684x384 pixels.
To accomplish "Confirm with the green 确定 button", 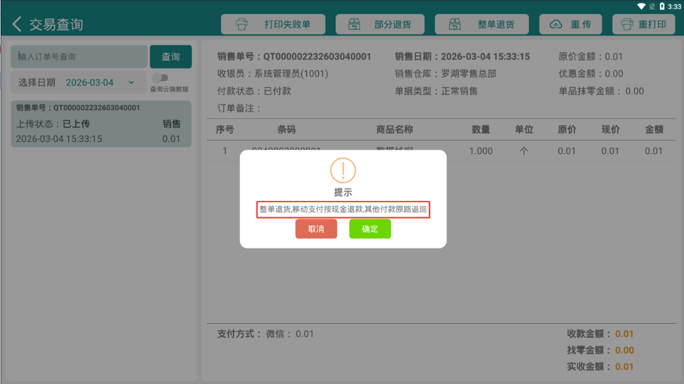I will [x=370, y=229].
